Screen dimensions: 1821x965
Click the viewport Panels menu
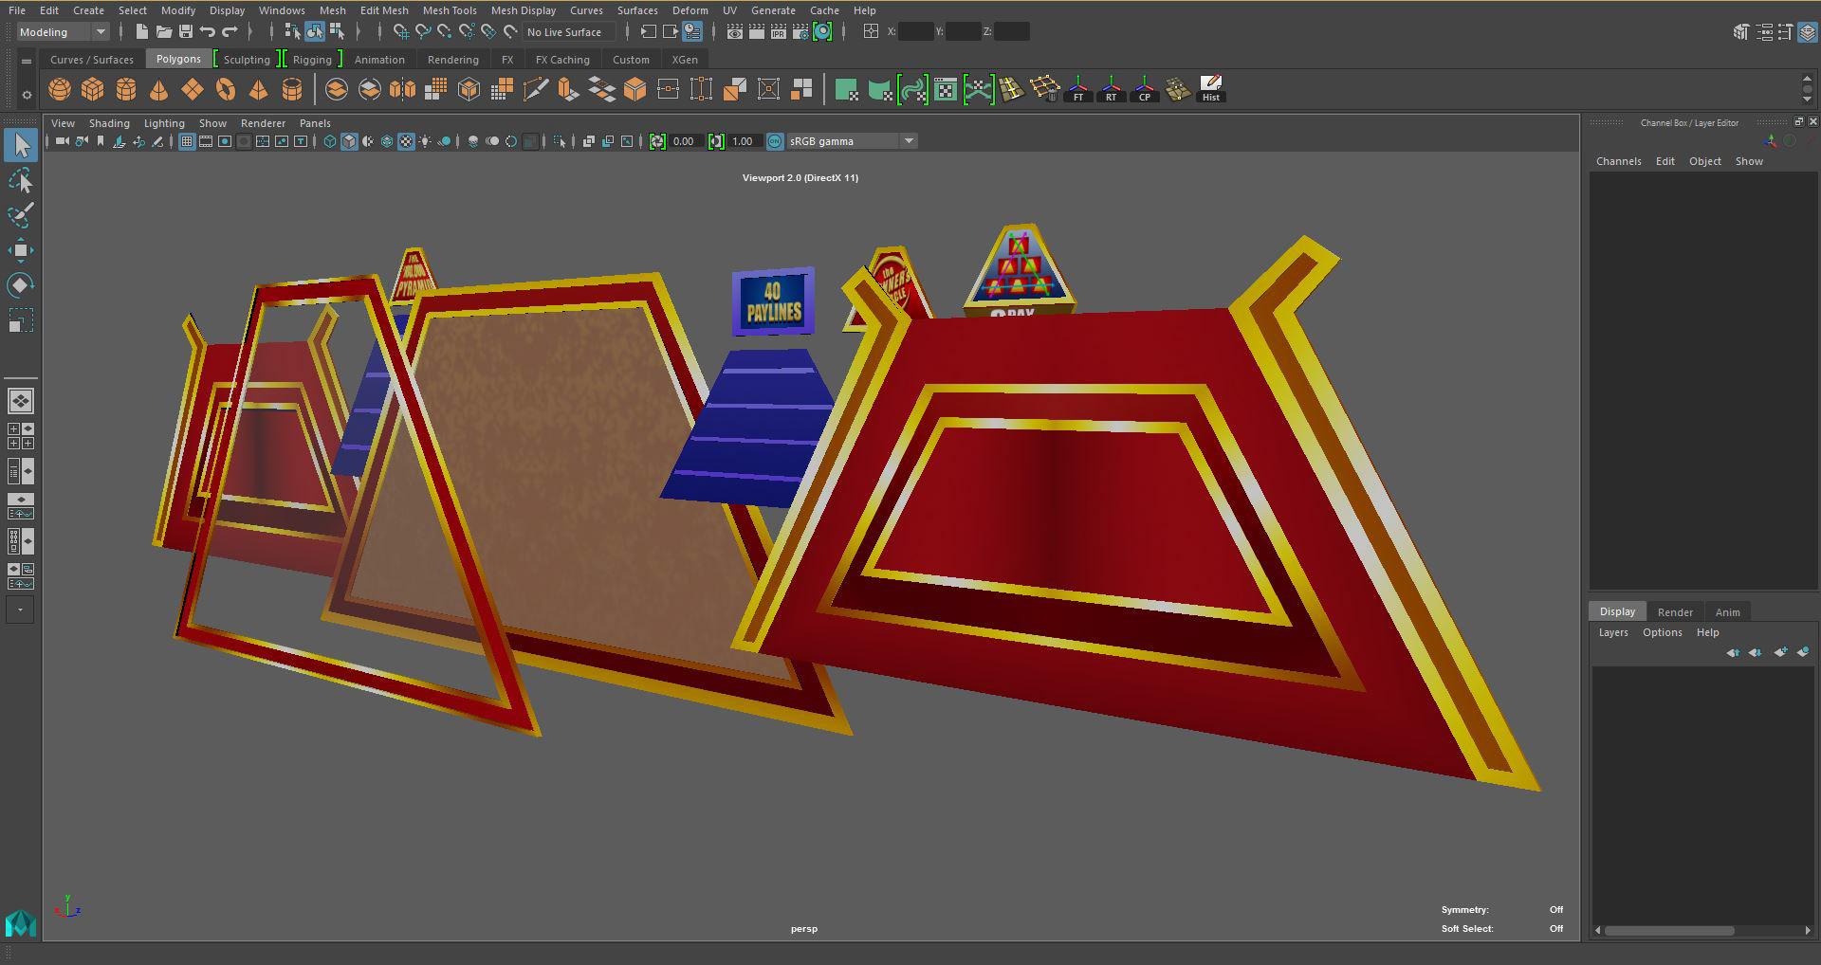(315, 123)
